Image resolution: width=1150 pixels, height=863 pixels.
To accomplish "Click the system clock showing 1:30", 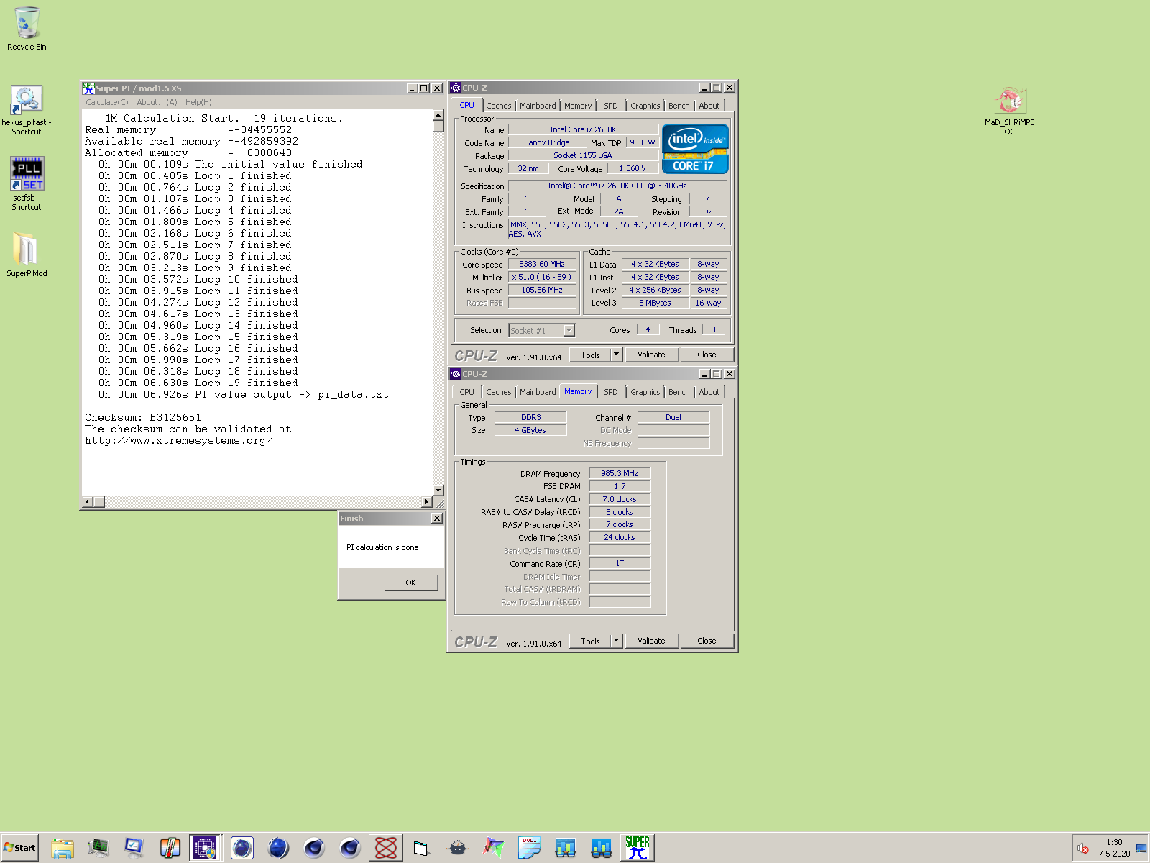I will pyautogui.click(x=1114, y=842).
